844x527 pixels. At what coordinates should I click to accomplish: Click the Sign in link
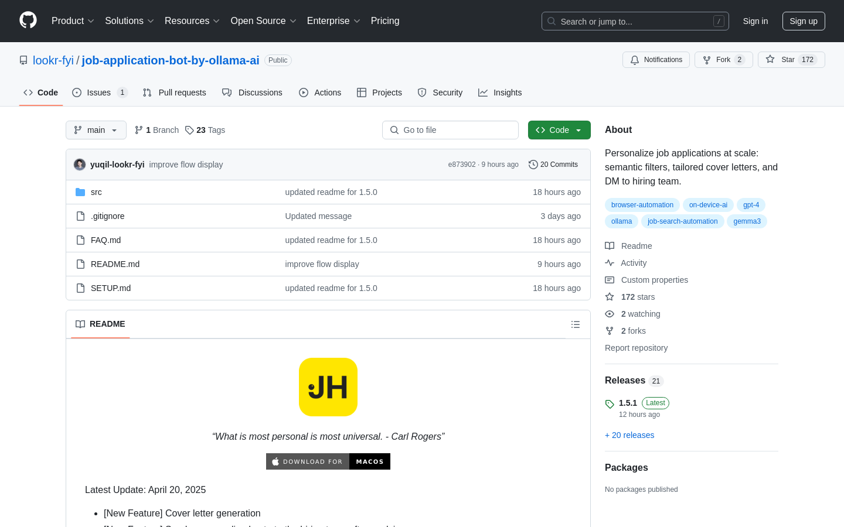(x=755, y=21)
